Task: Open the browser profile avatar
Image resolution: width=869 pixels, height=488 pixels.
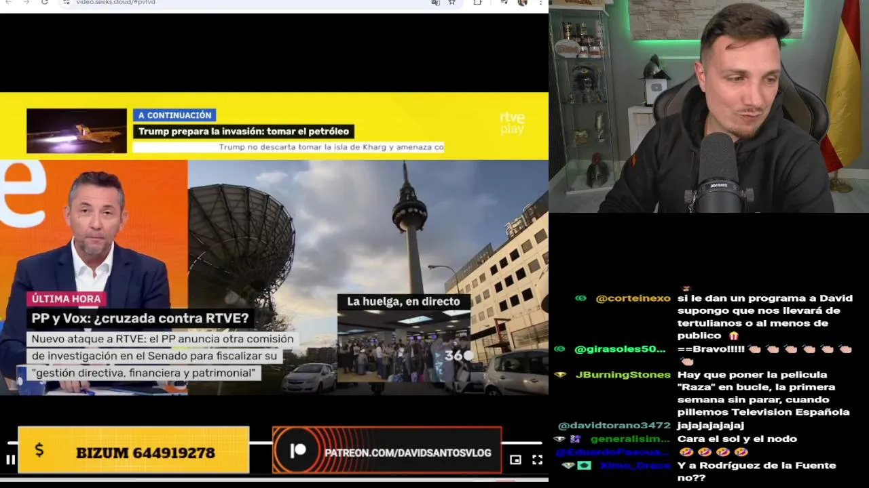Action: pyautogui.click(x=522, y=2)
